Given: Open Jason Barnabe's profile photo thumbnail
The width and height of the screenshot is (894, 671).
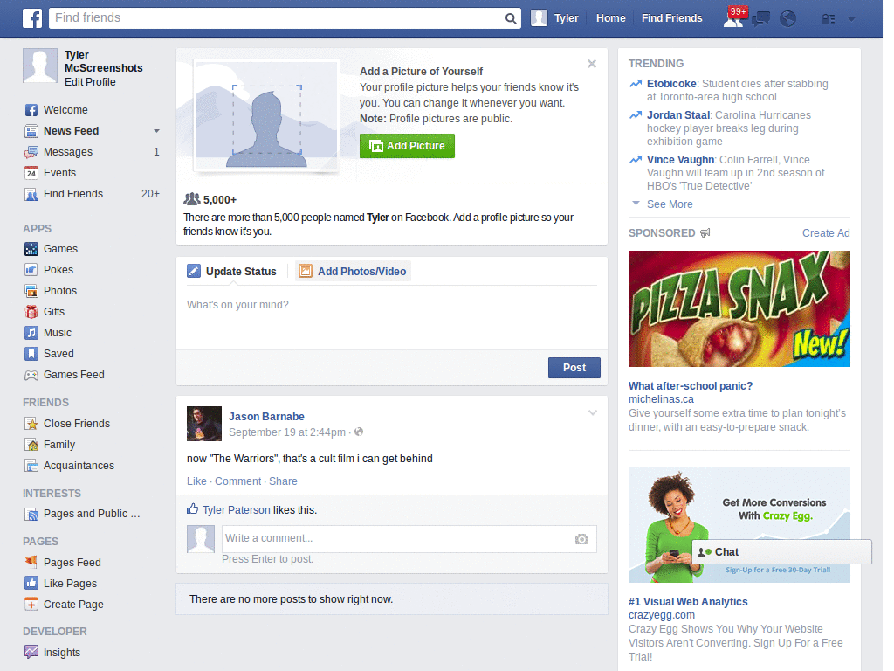Looking at the screenshot, I should [x=204, y=424].
